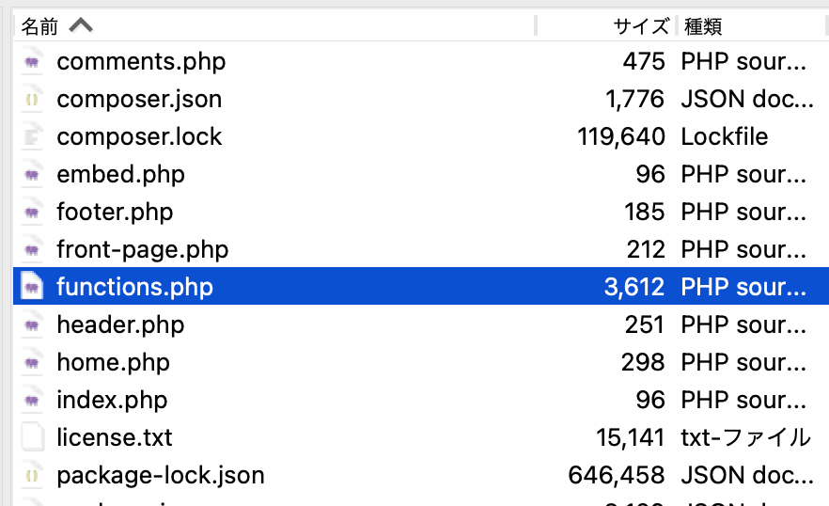829x506 pixels.
Task: Sort files by 種類 column header
Action: click(703, 26)
